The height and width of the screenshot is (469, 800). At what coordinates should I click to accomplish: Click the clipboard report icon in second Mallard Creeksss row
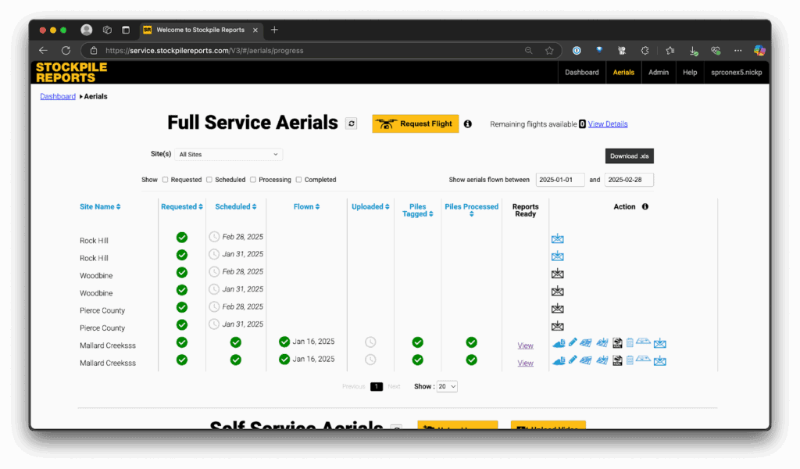click(630, 360)
